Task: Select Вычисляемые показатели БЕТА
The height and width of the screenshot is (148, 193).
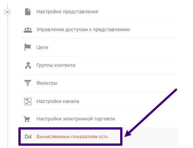Action: pyautogui.click(x=72, y=137)
